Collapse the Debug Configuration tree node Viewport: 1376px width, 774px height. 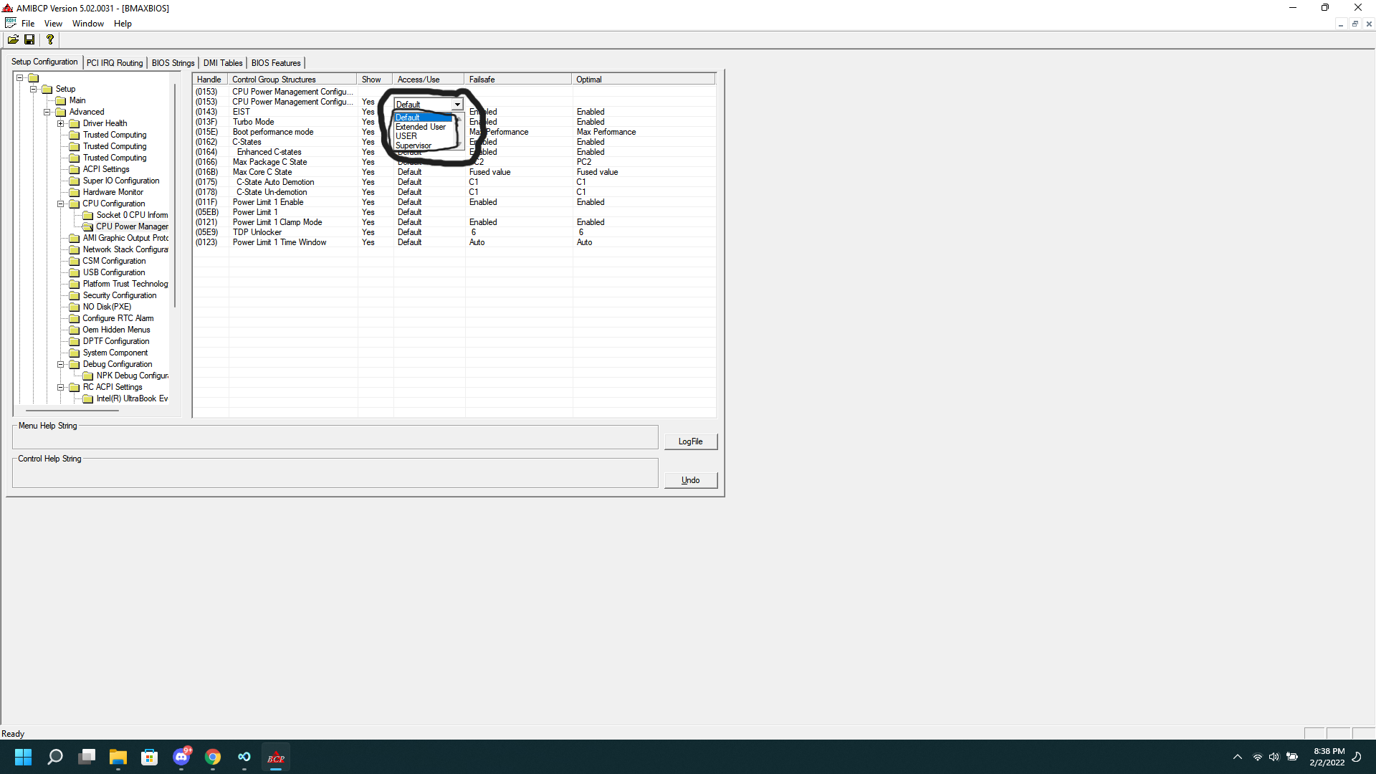click(61, 365)
